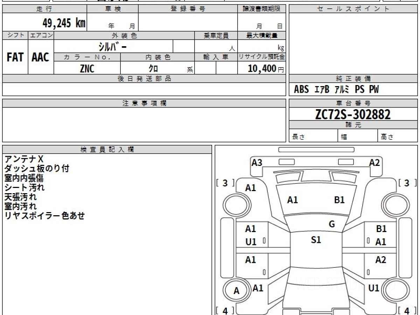The image size is (420, 315).
Task: Click the circled A on the rear wheel
Action: 237,291
